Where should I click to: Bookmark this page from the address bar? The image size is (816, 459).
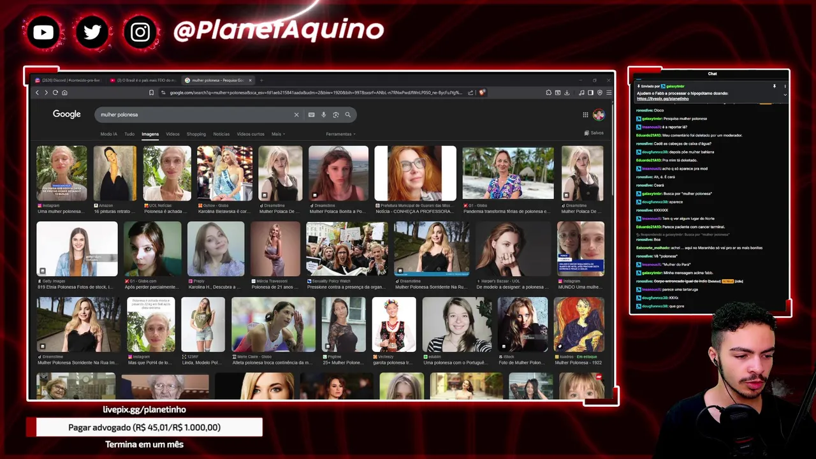pos(151,92)
